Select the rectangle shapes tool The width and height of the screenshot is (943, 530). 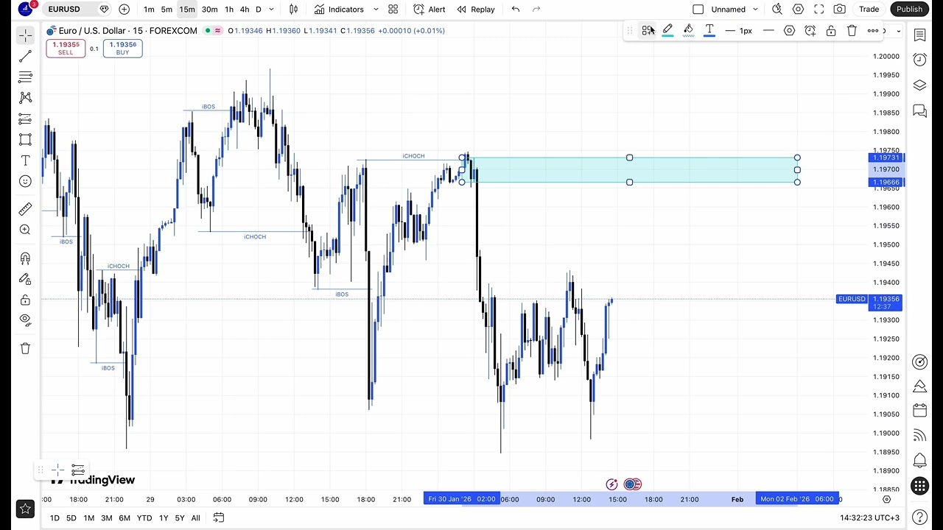click(x=25, y=139)
